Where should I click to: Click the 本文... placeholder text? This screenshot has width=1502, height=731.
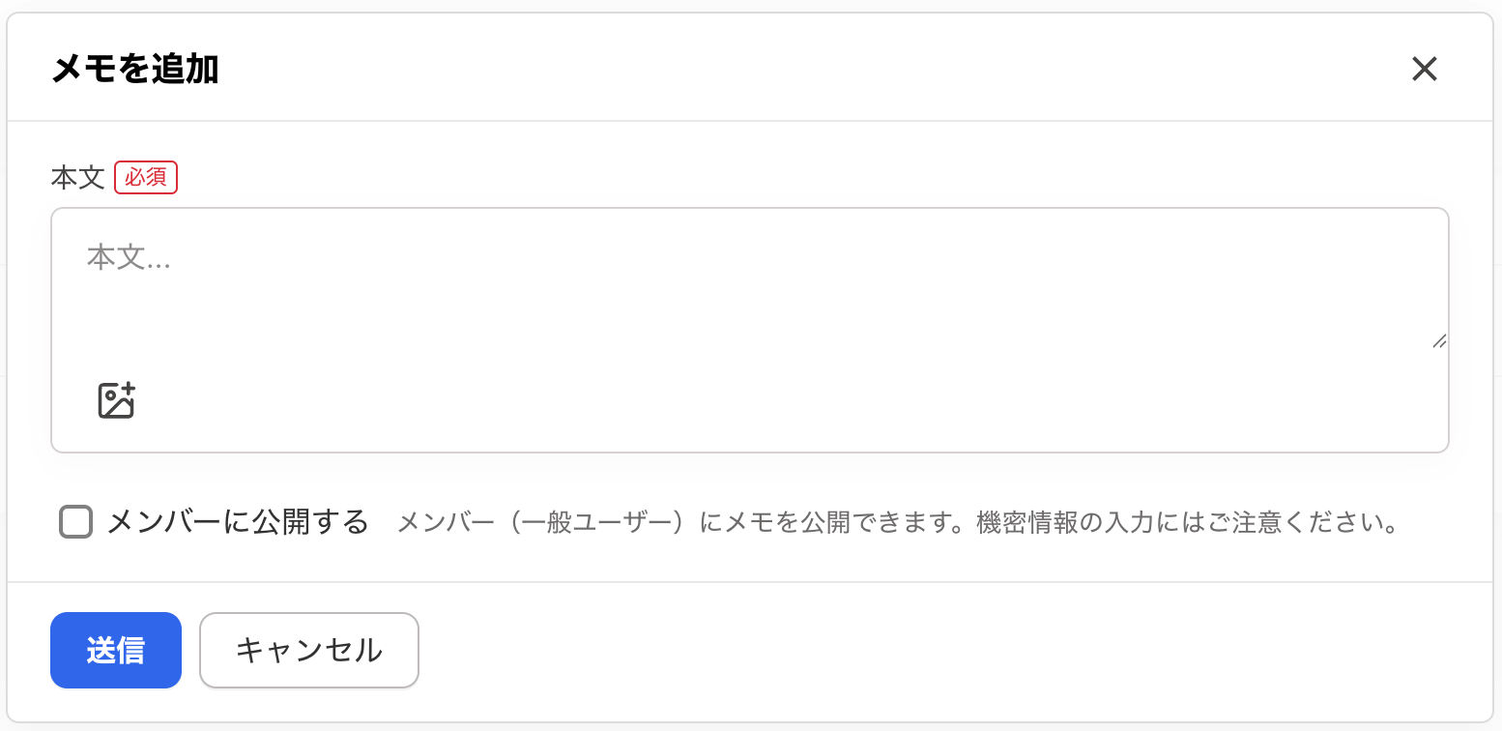tap(129, 257)
